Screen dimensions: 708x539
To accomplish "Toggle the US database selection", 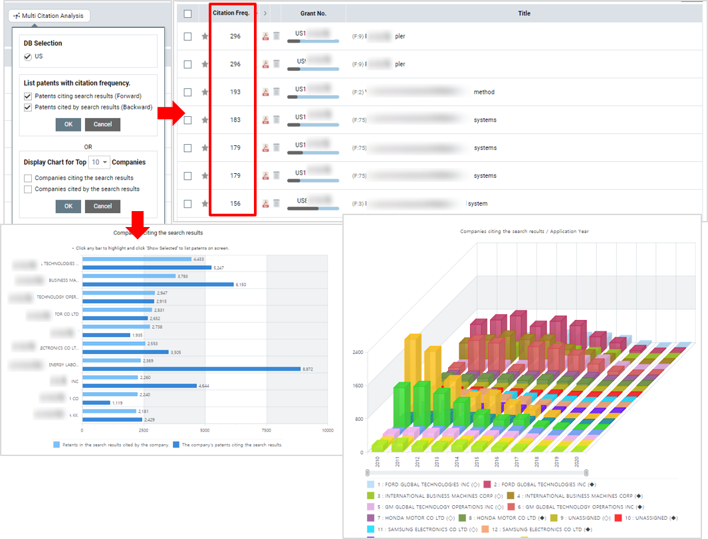I will click(28, 56).
